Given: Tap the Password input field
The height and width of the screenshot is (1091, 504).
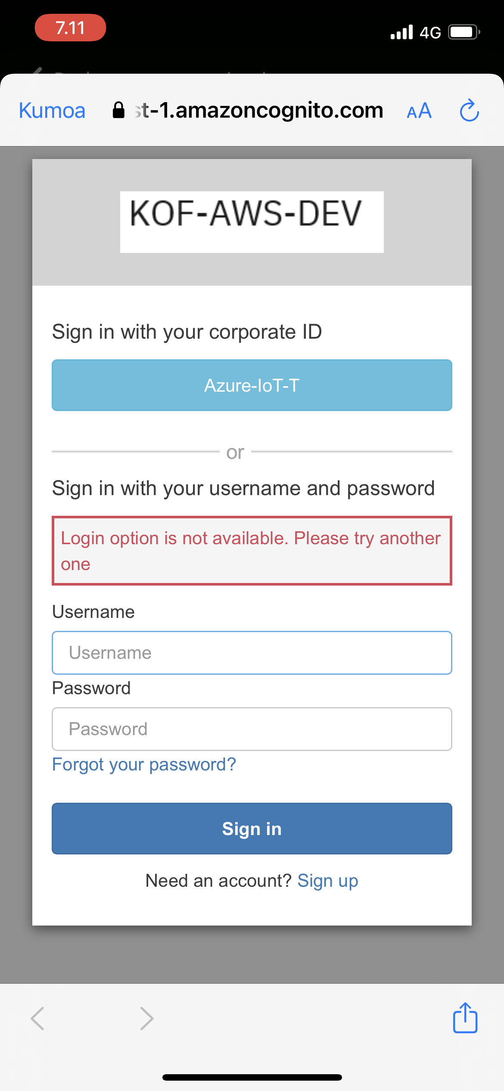Looking at the screenshot, I should (252, 729).
